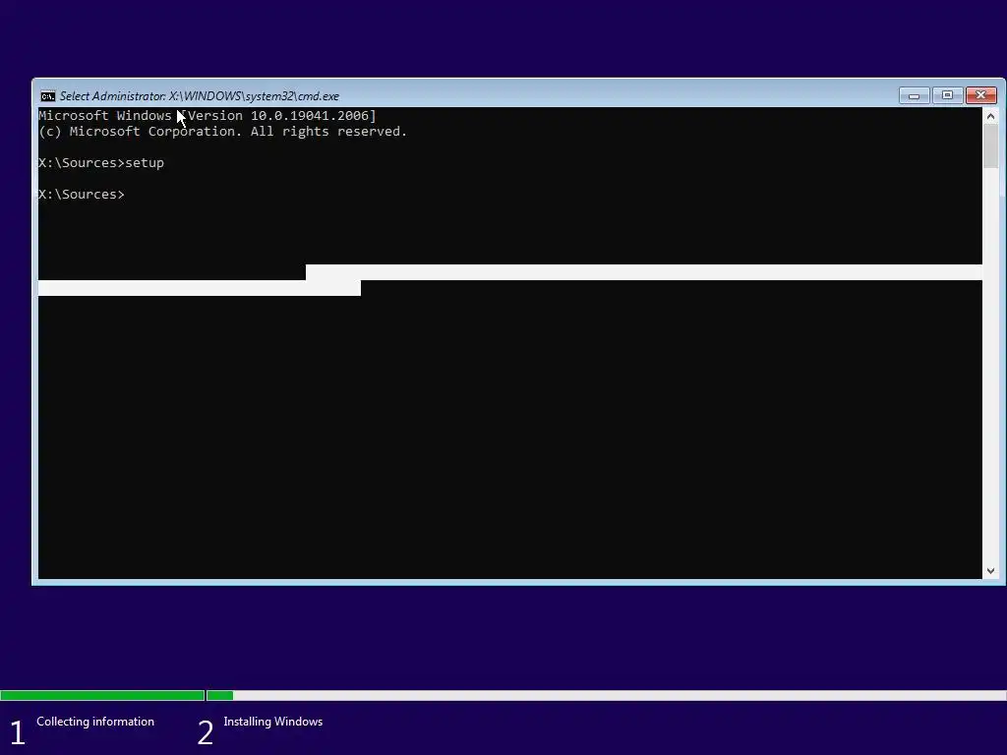
Task: Click the console vertical scrollbar thumb
Action: tap(990, 146)
